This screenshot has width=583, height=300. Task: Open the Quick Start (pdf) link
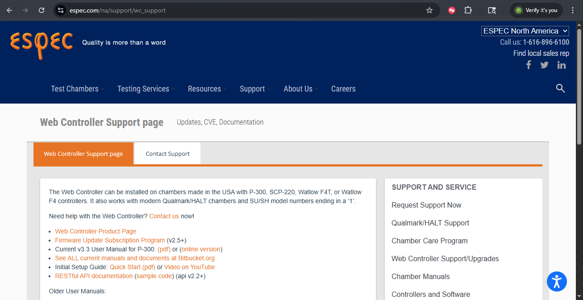(x=133, y=267)
